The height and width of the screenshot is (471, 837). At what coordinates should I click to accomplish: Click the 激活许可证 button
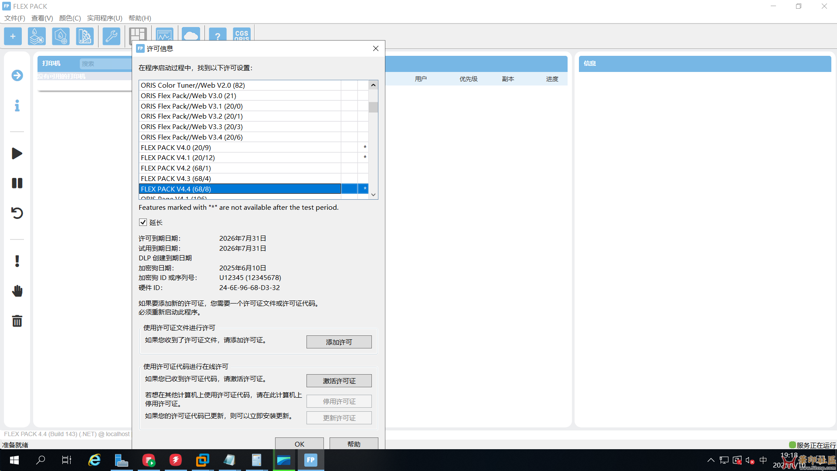point(339,381)
